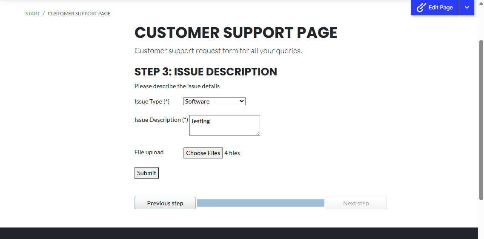Click the '4 files' upload count text
Viewport: 484px width, 239px height.
(x=232, y=153)
